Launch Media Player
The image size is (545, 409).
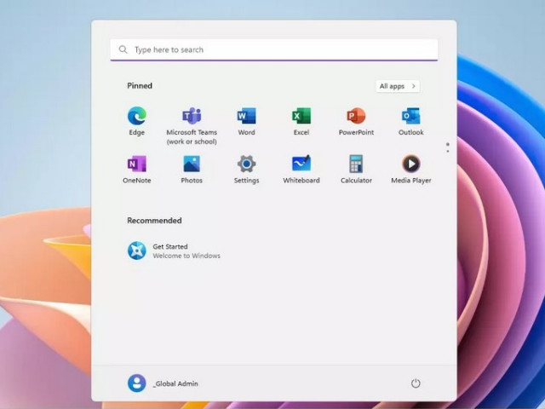(x=410, y=164)
